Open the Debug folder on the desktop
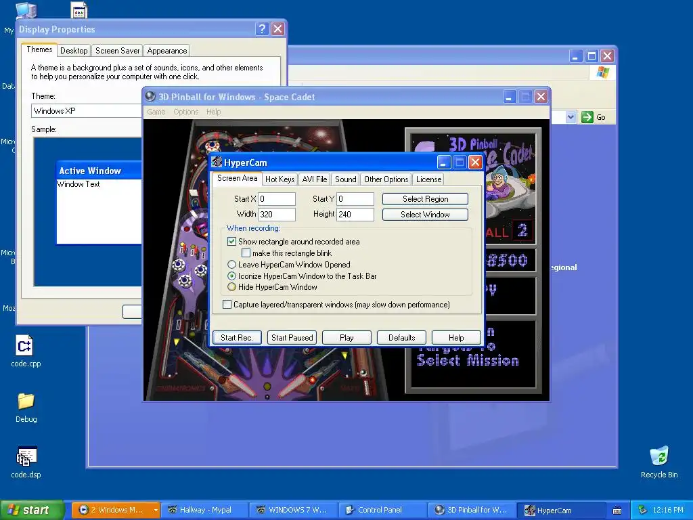 coord(26,401)
